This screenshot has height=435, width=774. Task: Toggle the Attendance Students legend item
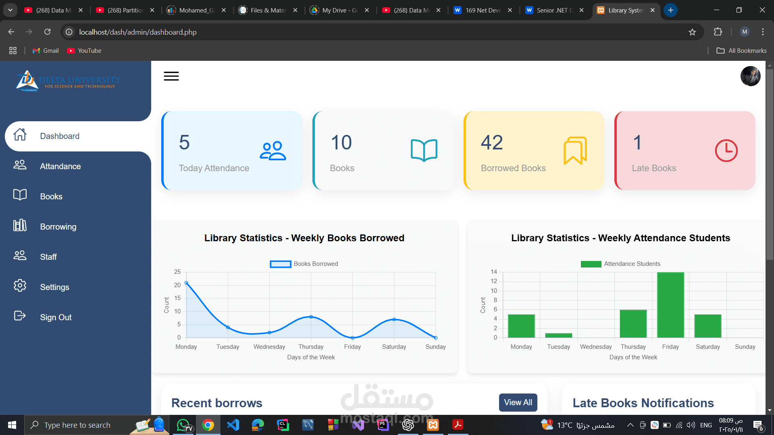[620, 264]
